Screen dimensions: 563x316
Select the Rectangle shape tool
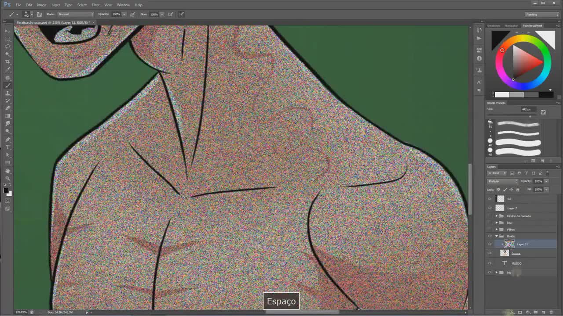(8, 163)
